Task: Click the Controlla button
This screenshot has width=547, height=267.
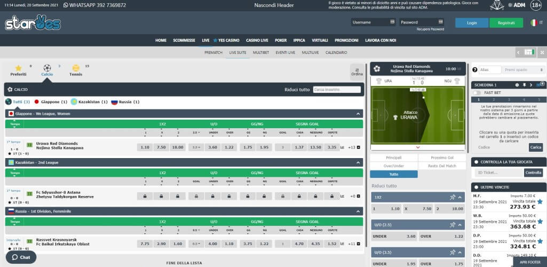Action: click(534, 172)
